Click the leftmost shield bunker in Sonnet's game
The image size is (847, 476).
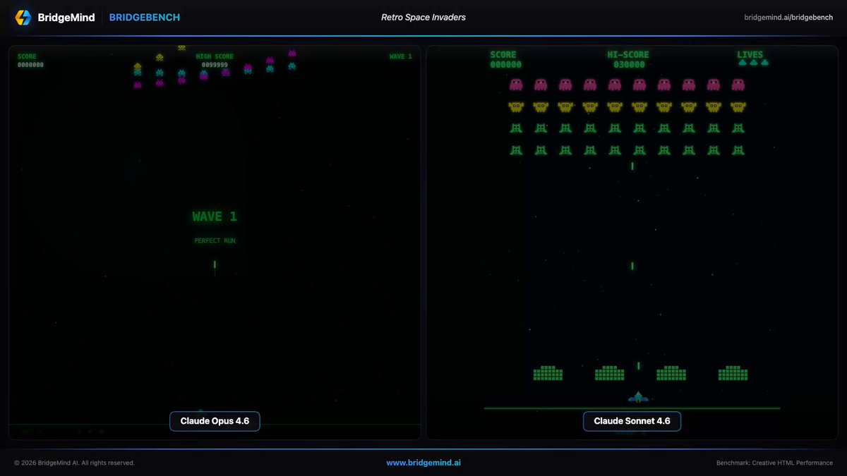[548, 372]
